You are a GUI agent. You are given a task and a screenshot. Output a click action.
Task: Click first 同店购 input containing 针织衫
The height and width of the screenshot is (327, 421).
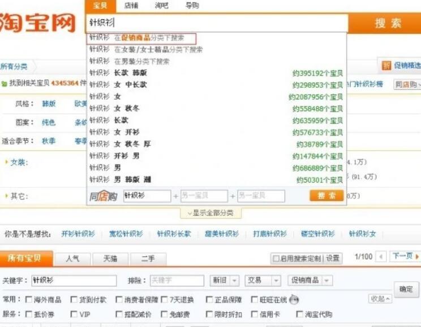coord(147,196)
